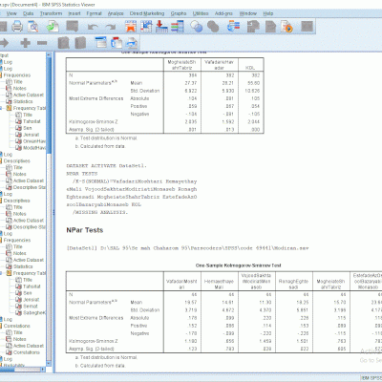Select Tahsilat under the first Frequency Table
Image resolution: width=382 pixels, height=382 pixels.
tap(32, 121)
